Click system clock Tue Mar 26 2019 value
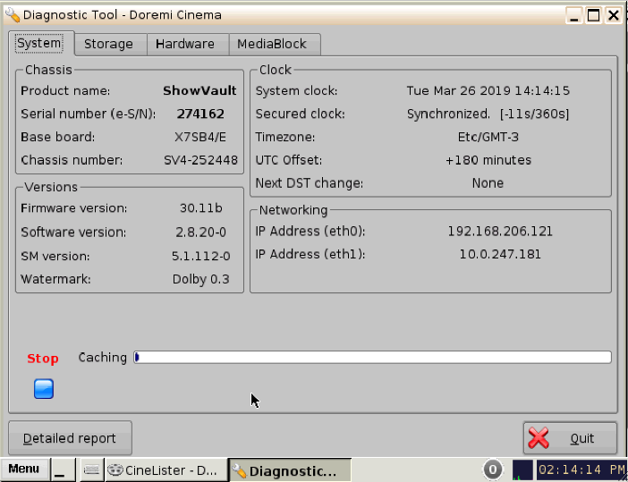This screenshot has height=482, width=628. (488, 91)
